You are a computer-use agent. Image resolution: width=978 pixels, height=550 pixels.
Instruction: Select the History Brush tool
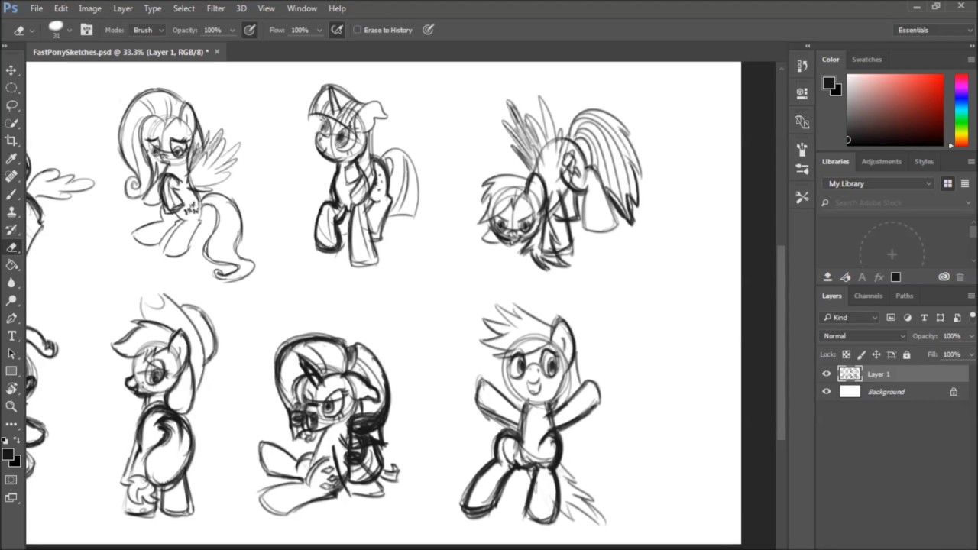tap(11, 229)
